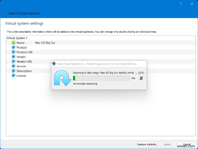Click the Product-URL row speech bubble icon

tap(14, 52)
